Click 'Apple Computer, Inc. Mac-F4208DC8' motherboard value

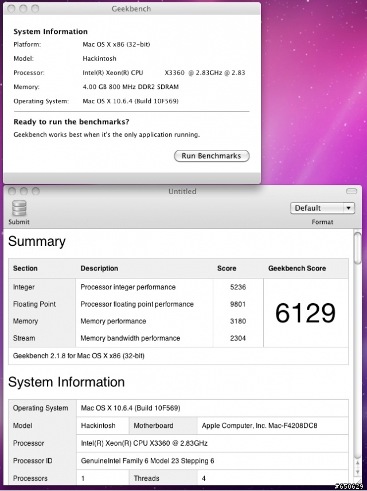259,426
